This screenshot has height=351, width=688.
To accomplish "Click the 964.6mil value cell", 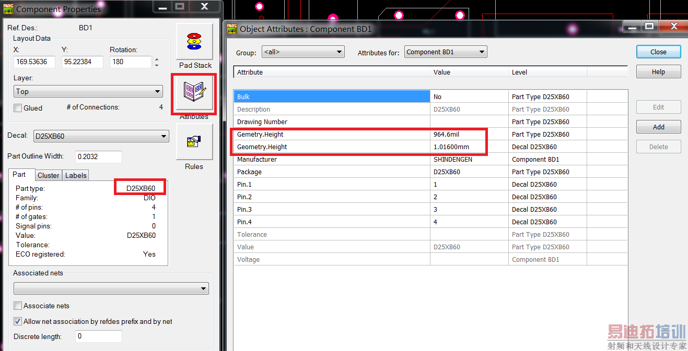I will (x=469, y=134).
